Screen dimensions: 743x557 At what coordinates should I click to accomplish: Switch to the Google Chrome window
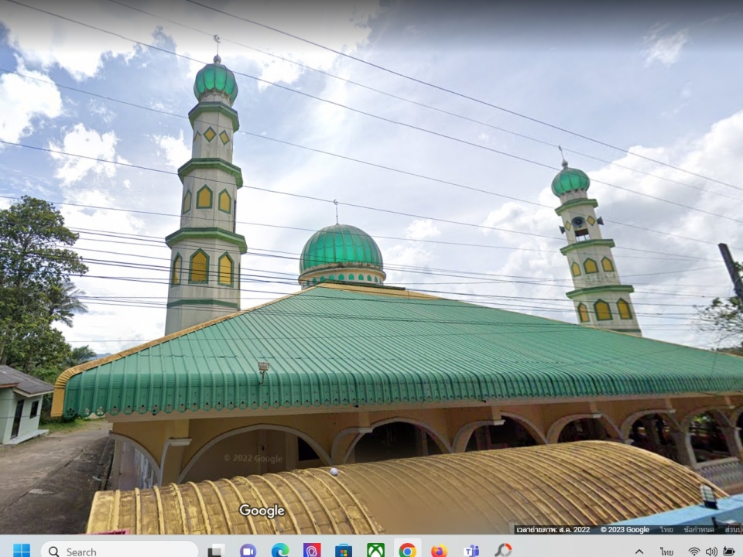(x=407, y=551)
